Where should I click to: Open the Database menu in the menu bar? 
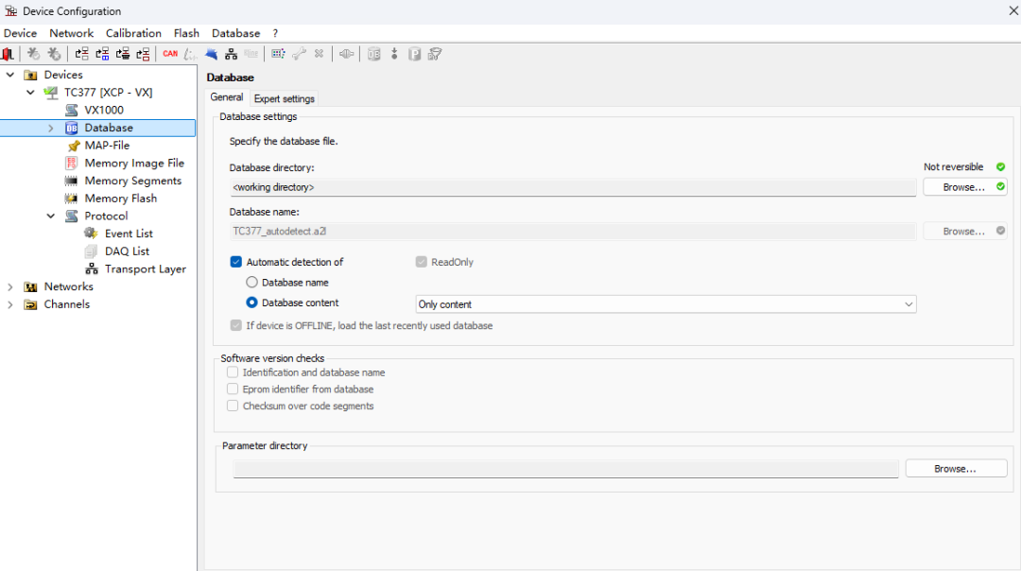(x=235, y=33)
